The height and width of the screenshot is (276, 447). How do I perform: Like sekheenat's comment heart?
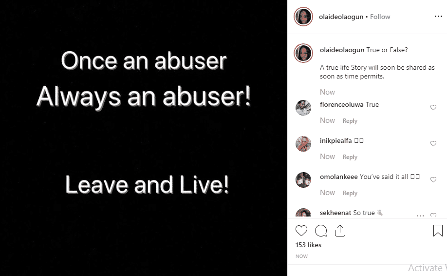click(x=433, y=215)
